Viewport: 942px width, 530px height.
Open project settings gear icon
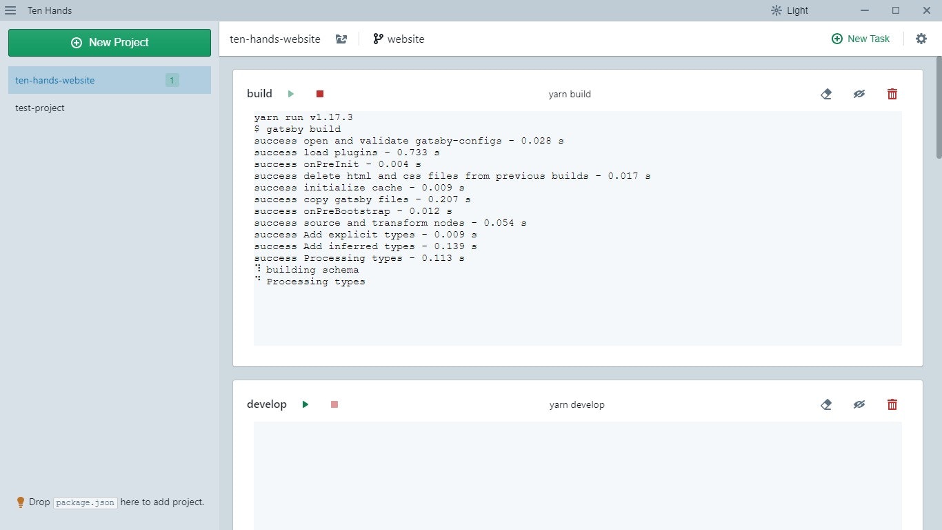coord(921,39)
